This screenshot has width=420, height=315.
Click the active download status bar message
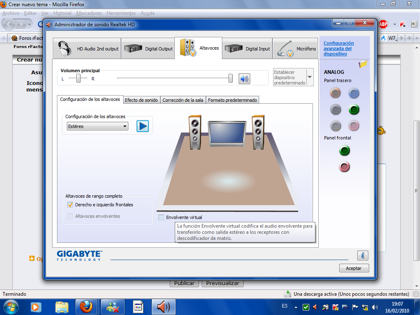[351, 294]
